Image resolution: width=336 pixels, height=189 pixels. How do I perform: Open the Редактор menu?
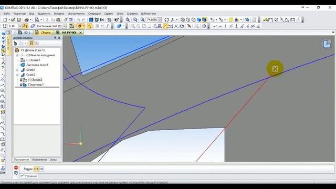19,14
